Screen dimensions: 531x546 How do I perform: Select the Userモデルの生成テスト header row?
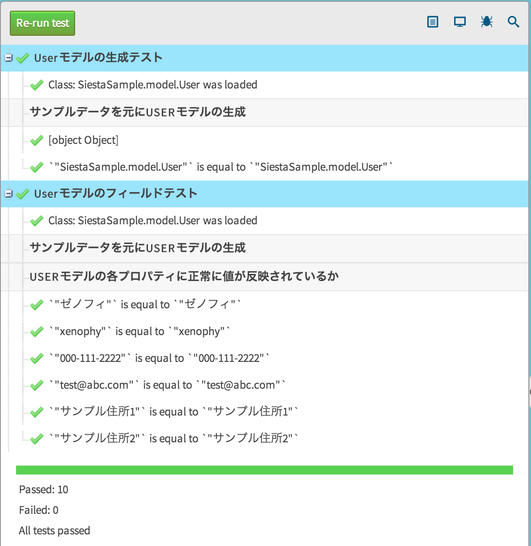(x=265, y=58)
